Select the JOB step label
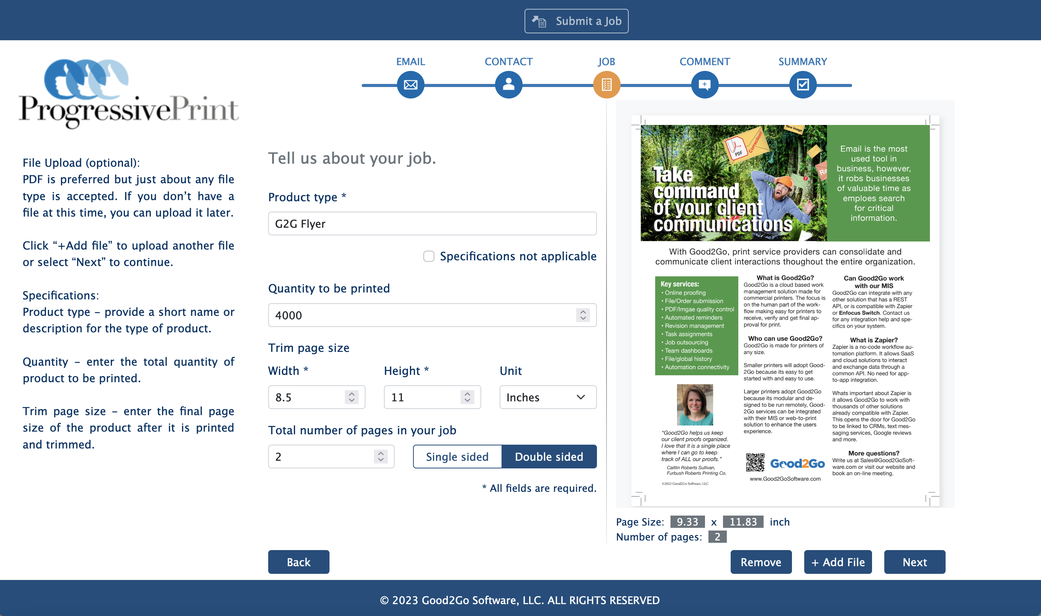This screenshot has width=1041, height=616. click(x=606, y=61)
